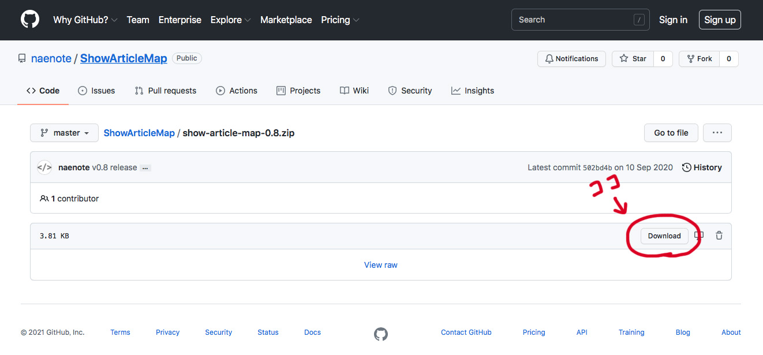Expand commit message ellipsis next to v0.8 release
The width and height of the screenshot is (763, 355).
(145, 168)
